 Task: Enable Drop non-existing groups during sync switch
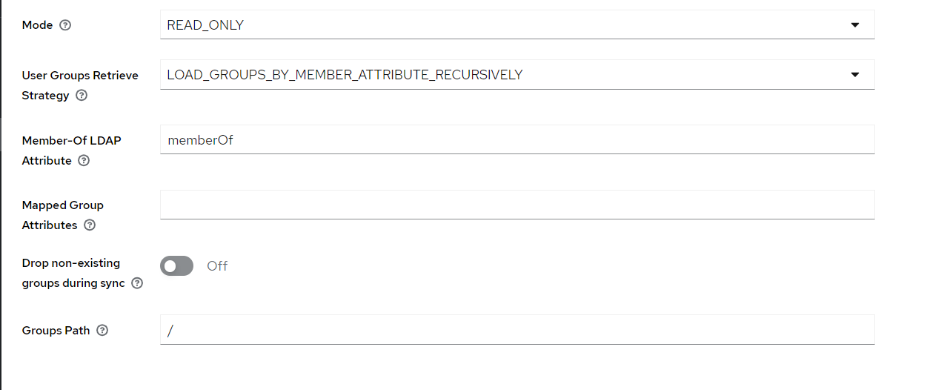tap(176, 265)
